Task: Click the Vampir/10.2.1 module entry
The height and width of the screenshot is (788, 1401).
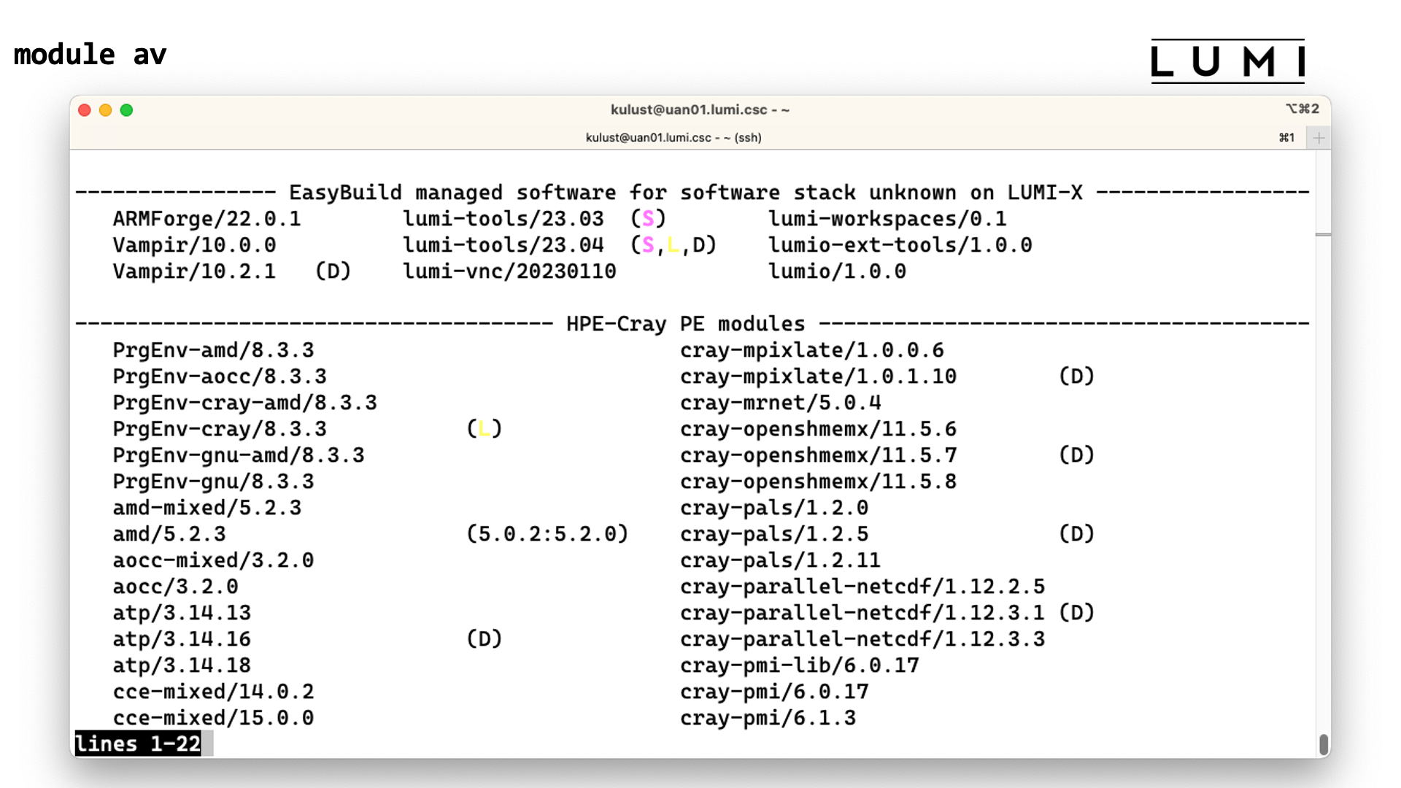Action: pyautogui.click(x=194, y=271)
